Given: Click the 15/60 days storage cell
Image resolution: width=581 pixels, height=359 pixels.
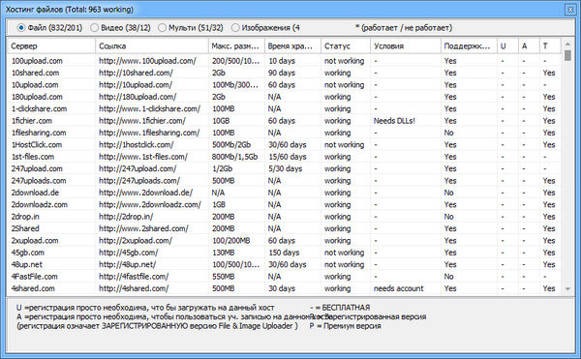Looking at the screenshot, I should tap(288, 157).
